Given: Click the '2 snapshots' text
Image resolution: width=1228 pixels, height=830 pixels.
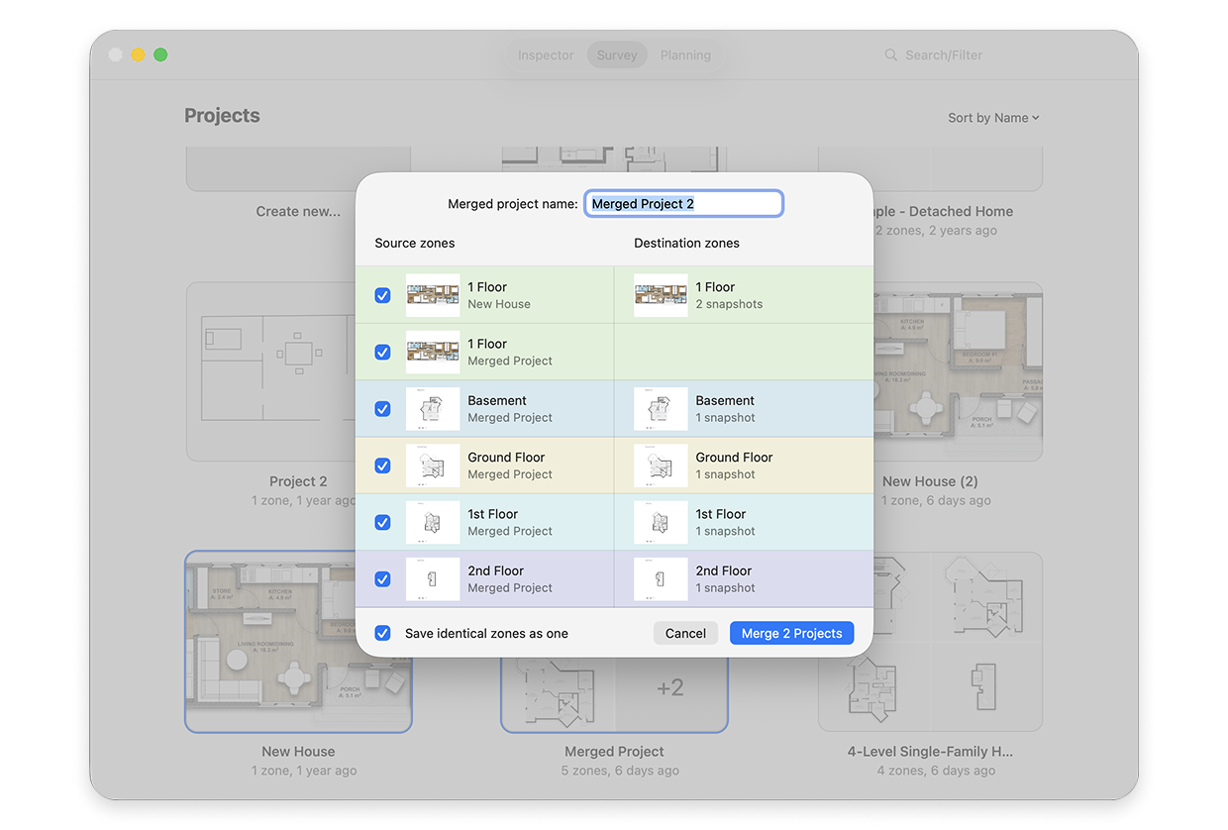Looking at the screenshot, I should [729, 304].
